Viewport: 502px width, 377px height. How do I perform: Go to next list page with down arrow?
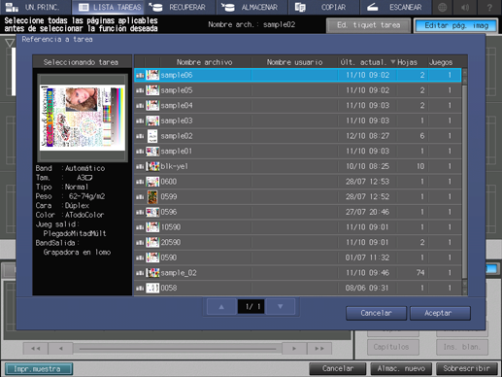pos(281,306)
